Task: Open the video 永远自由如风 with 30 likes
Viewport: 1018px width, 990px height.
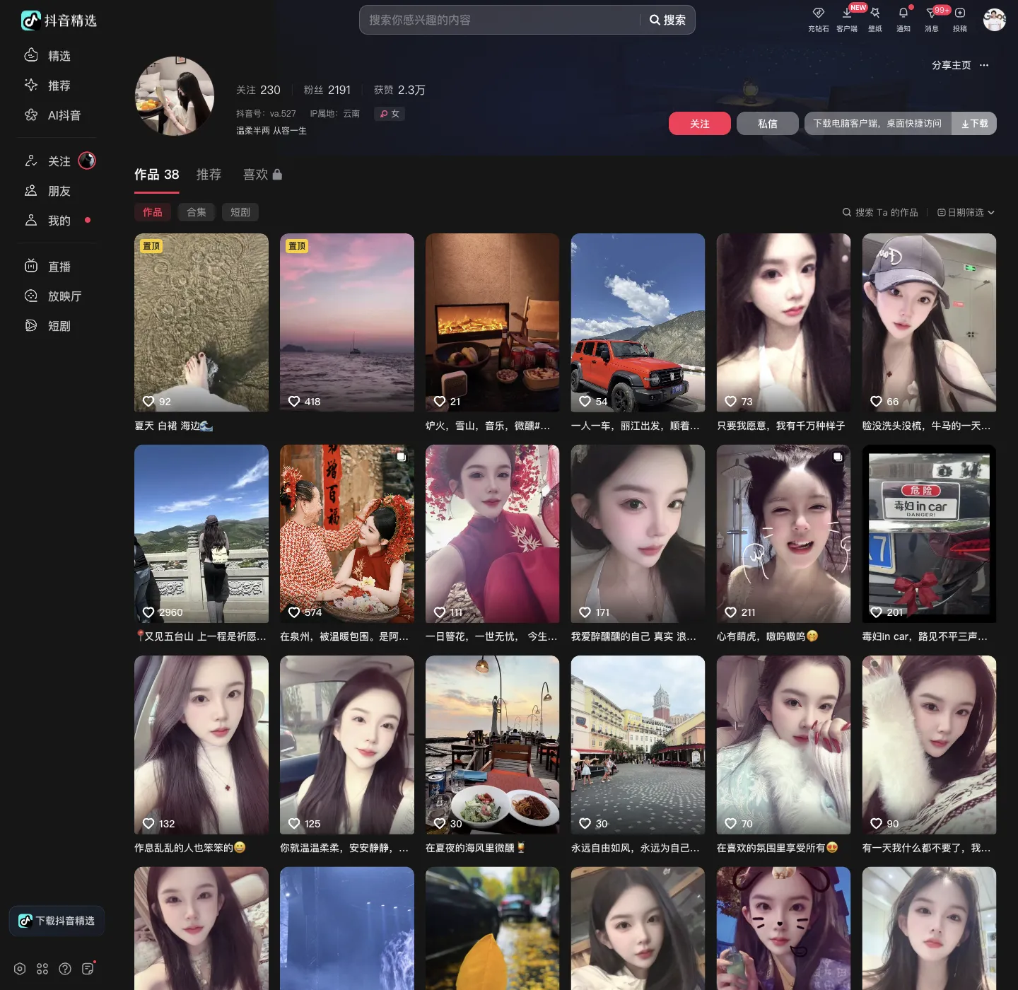Action: 638,745
